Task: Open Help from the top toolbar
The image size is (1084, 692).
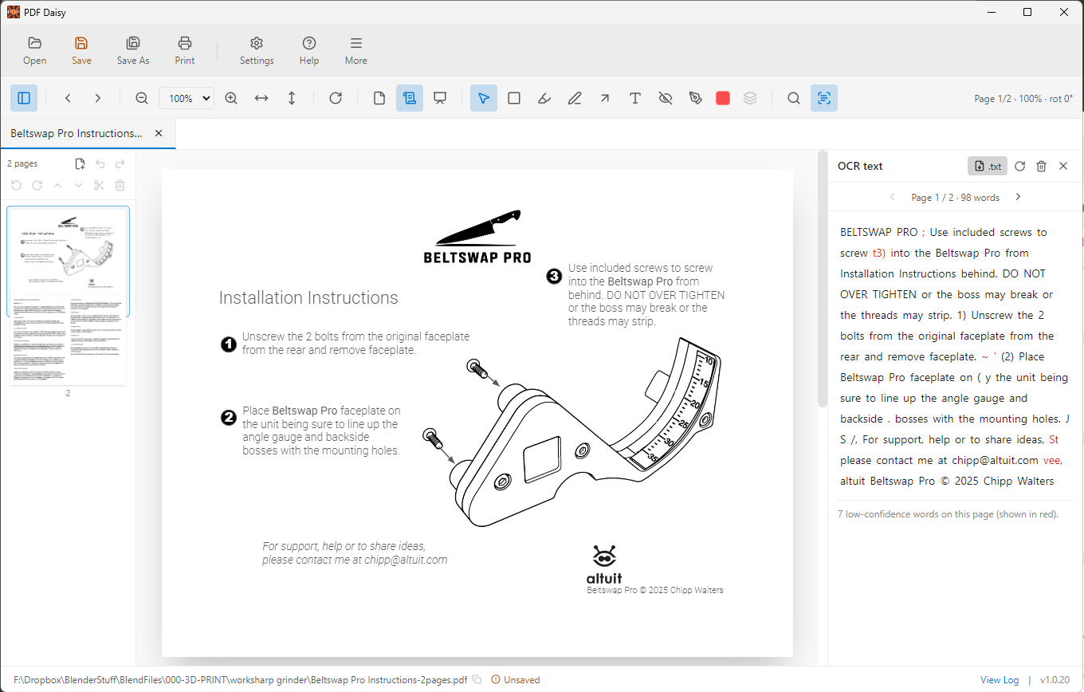Action: (309, 50)
